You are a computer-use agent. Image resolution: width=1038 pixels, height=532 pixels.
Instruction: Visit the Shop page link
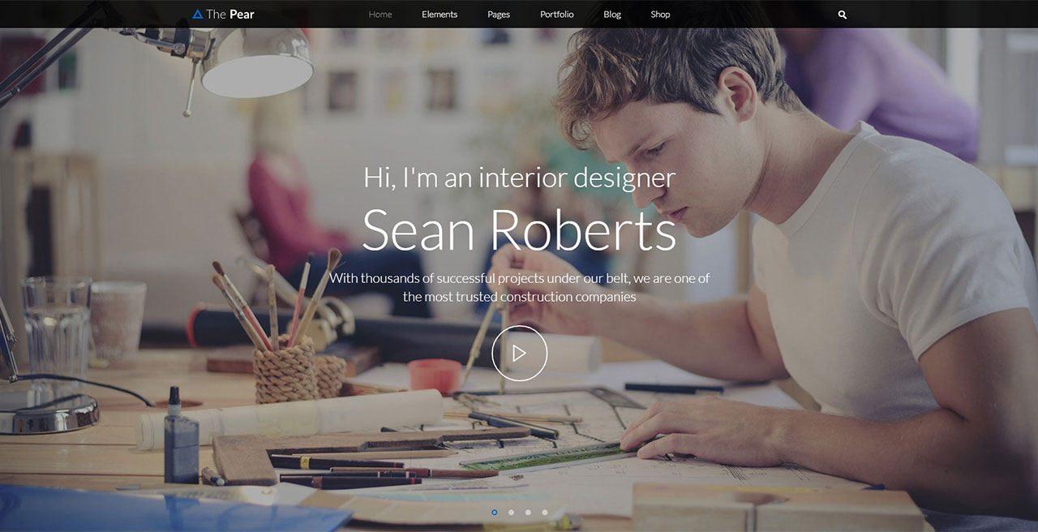(x=660, y=15)
